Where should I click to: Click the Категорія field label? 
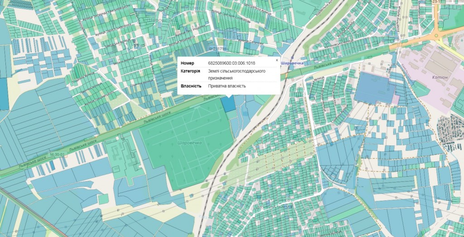(190, 71)
